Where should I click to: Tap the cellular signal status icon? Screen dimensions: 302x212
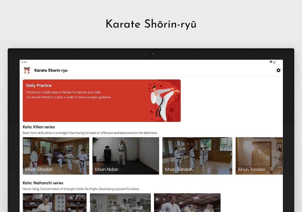pyautogui.click(x=274, y=62)
